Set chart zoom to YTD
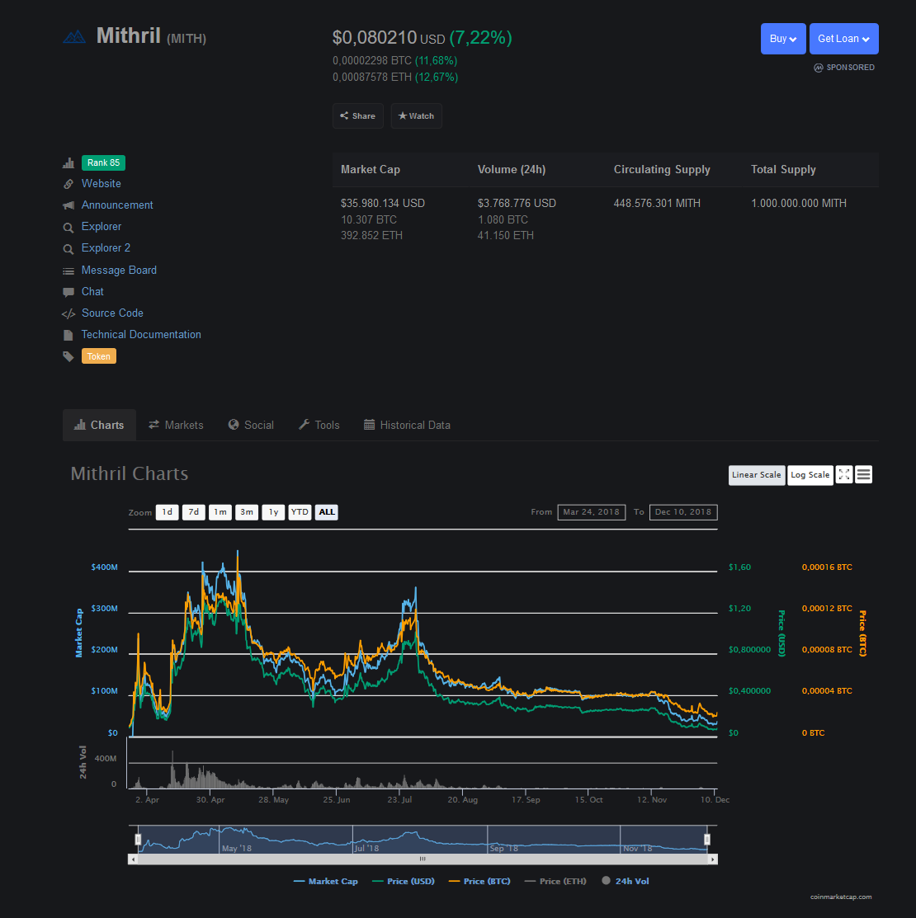 tap(300, 512)
